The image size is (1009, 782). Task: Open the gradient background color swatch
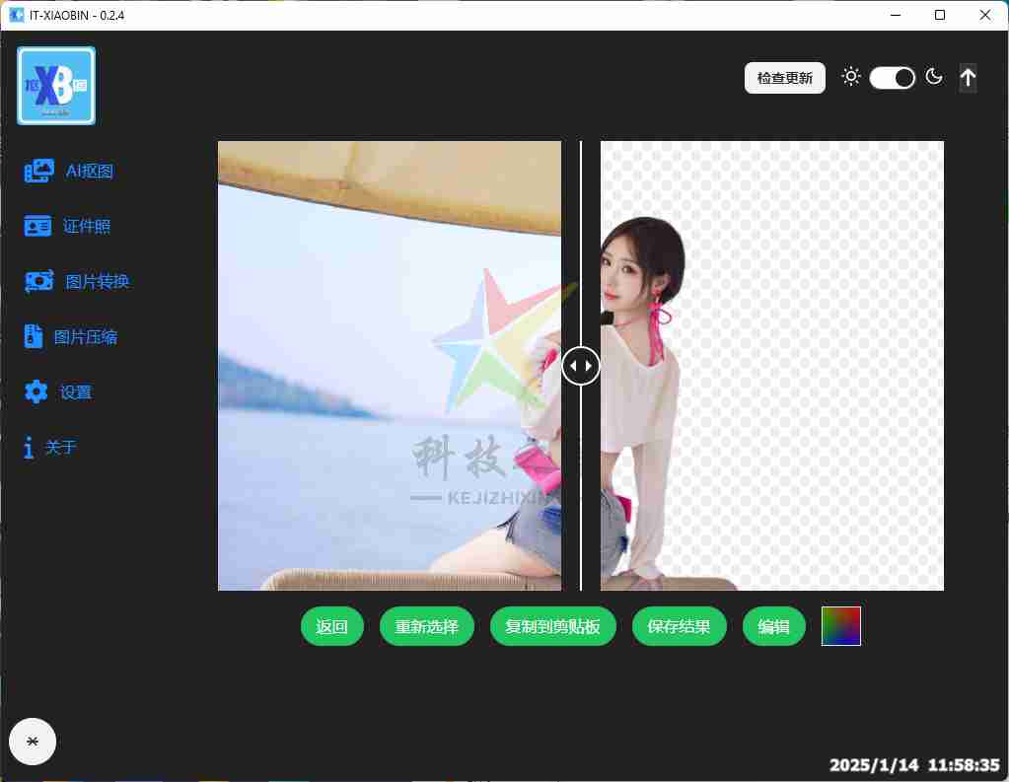click(x=840, y=626)
